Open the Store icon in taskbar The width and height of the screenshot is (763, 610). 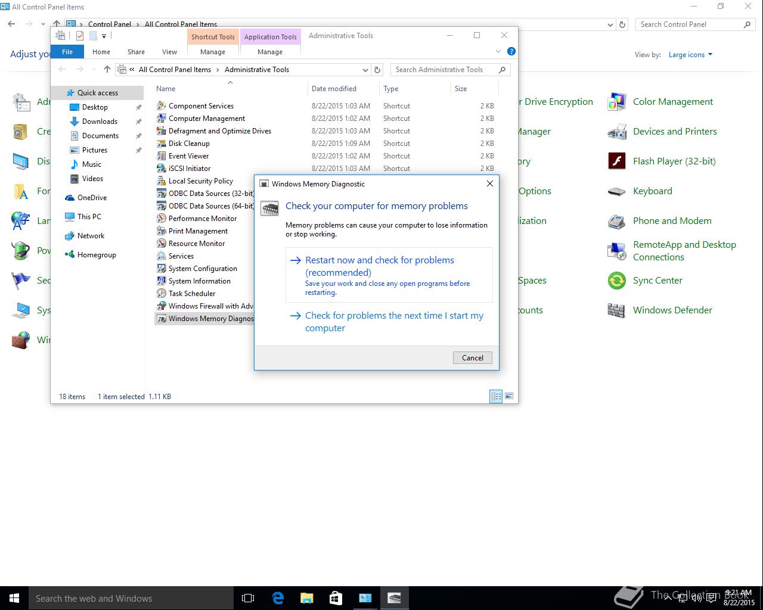click(x=336, y=598)
